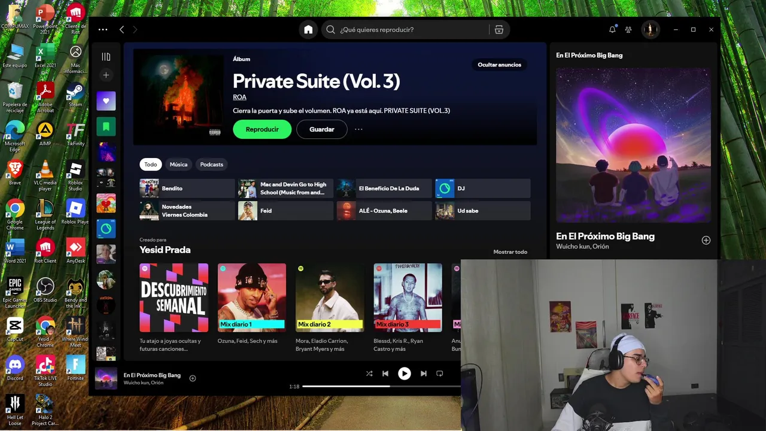The width and height of the screenshot is (766, 431).
Task: Open Papelera de reciclaje desktop icon
Action: [15, 98]
